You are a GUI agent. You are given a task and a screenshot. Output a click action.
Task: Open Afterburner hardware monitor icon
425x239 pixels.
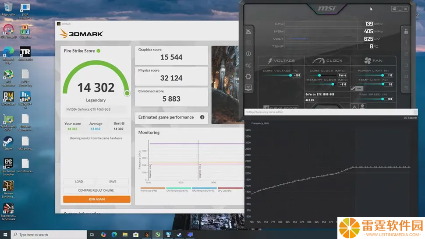click(248, 88)
